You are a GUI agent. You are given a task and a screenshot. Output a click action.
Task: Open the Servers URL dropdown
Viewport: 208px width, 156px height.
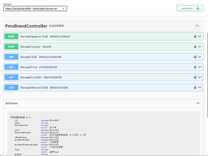click(x=35, y=9)
